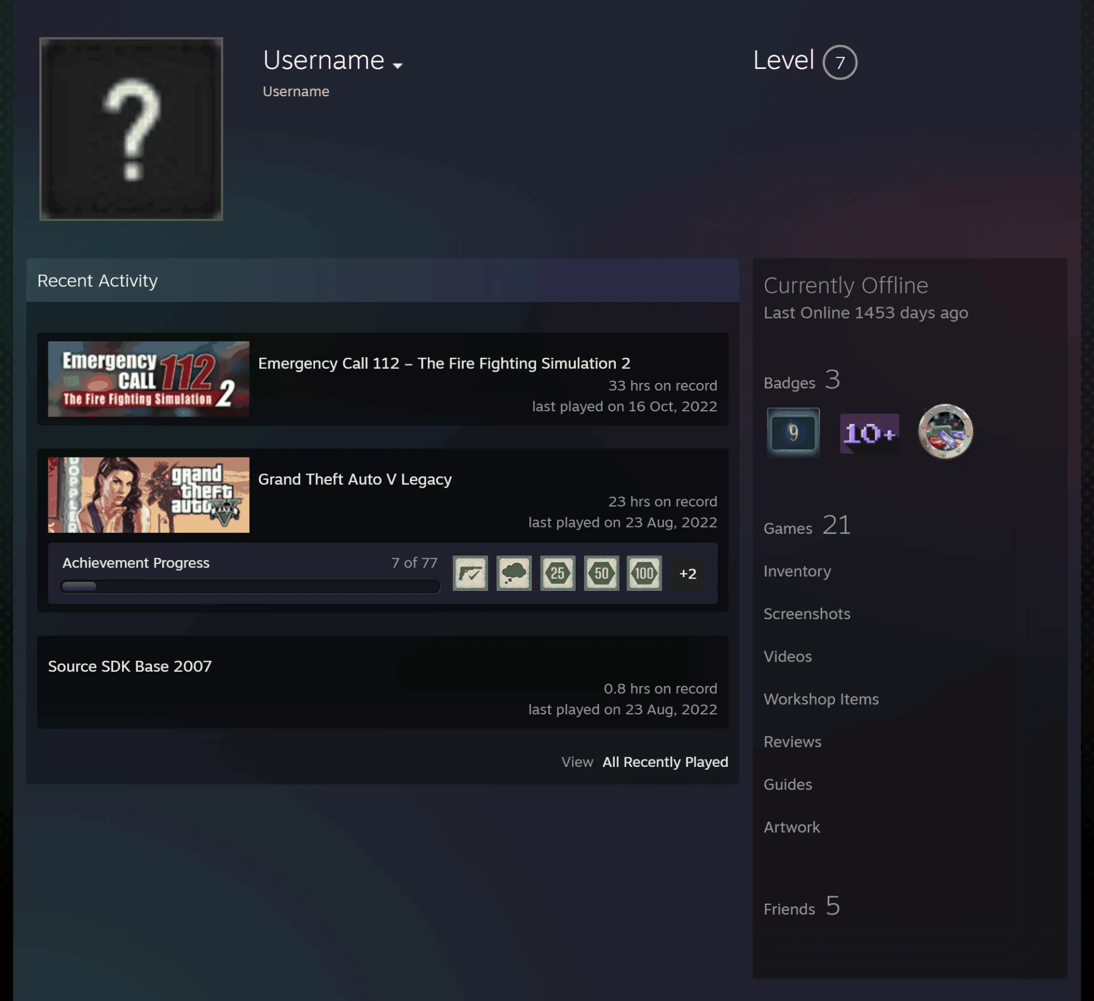Open the Grand Theft Auto V game thumbnail
1094x1001 pixels.
149,495
